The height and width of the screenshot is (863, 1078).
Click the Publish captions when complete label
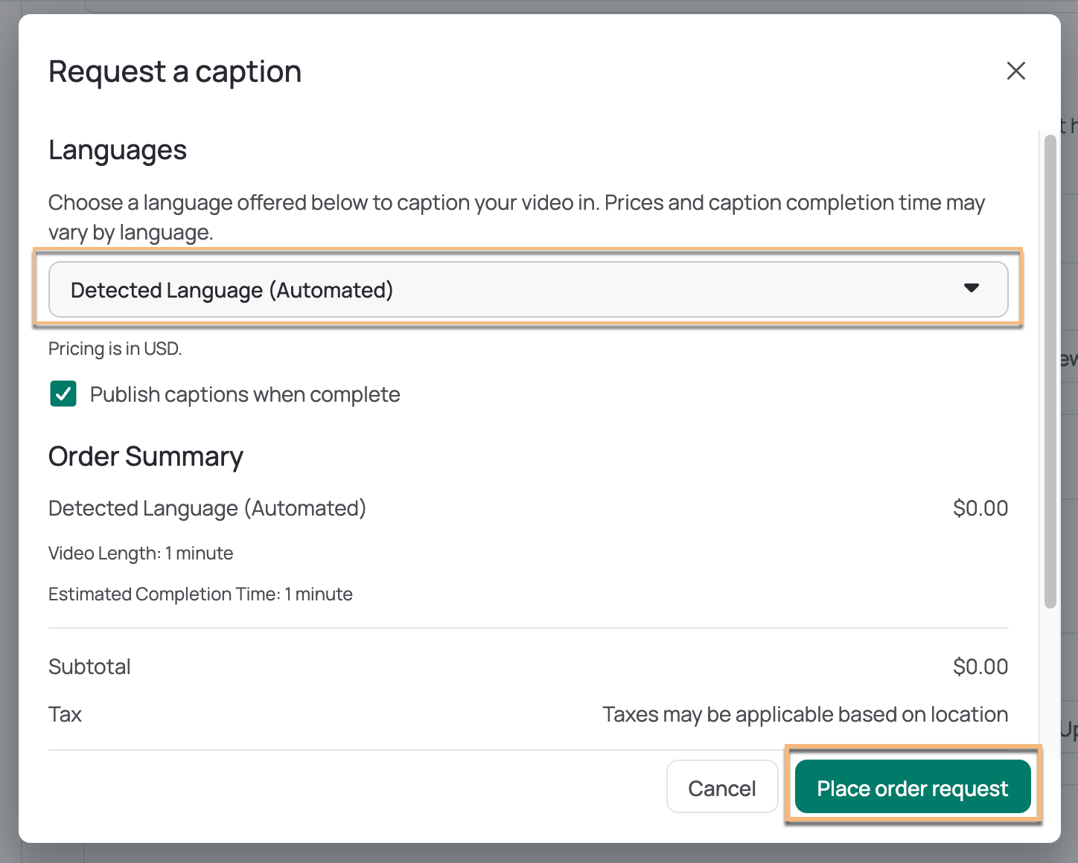(245, 394)
